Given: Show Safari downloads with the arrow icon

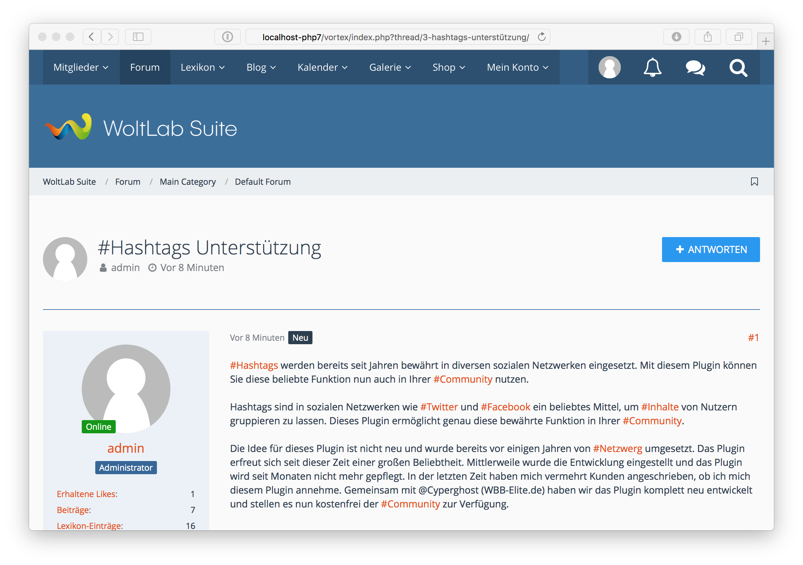Looking at the screenshot, I should click(676, 37).
